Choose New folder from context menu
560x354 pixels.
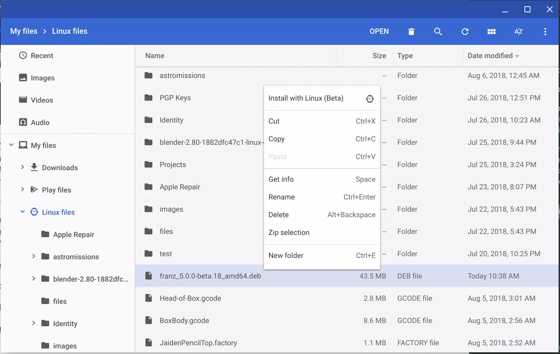(322, 255)
